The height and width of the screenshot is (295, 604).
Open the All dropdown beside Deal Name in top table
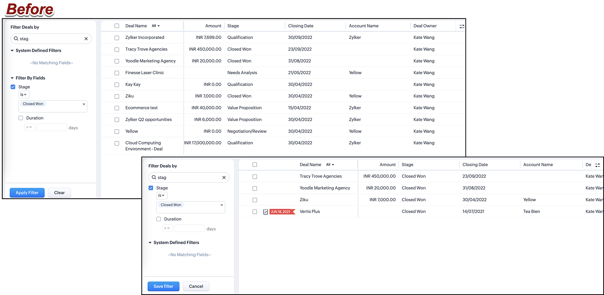pos(156,26)
